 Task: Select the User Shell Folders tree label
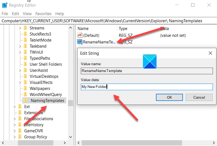[46, 64]
